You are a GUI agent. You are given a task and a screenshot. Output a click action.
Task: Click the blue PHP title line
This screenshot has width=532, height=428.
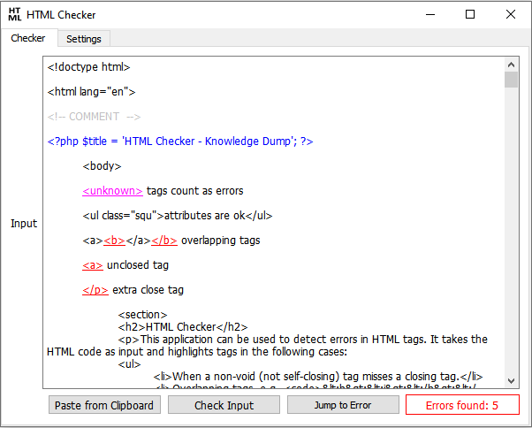180,141
